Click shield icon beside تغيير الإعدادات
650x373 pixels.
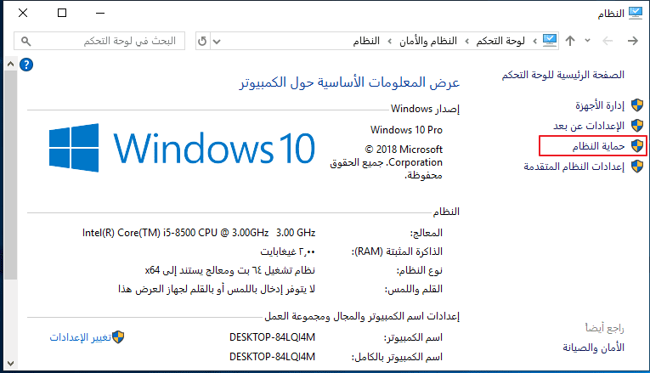[118, 337]
